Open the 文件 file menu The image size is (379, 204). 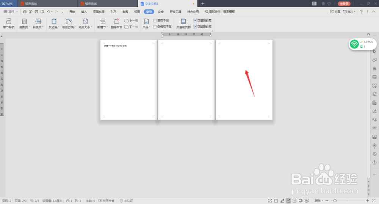pos(11,12)
